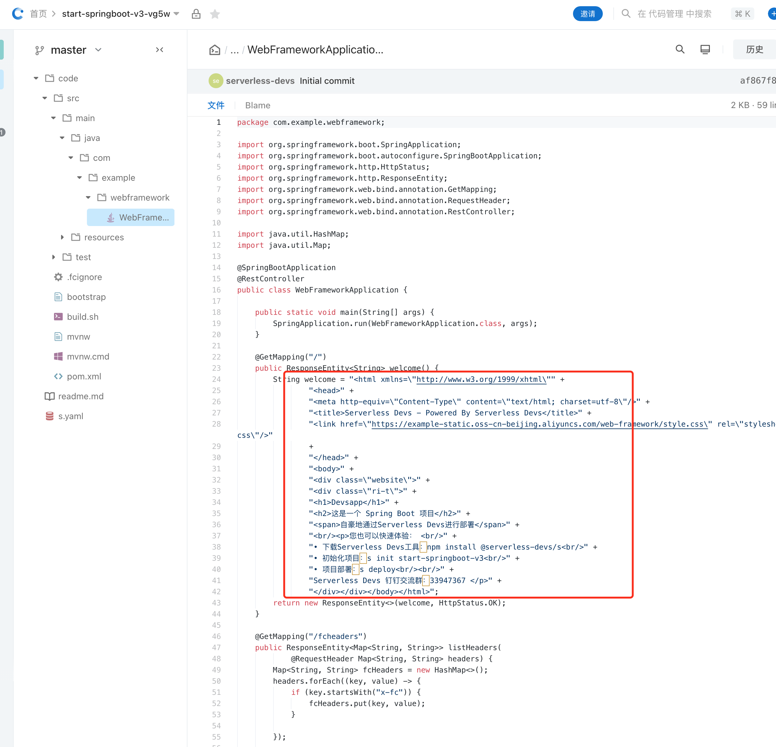
Task: Click WebFrameworkApplicatio... breadcrumb title
Action: click(x=315, y=50)
